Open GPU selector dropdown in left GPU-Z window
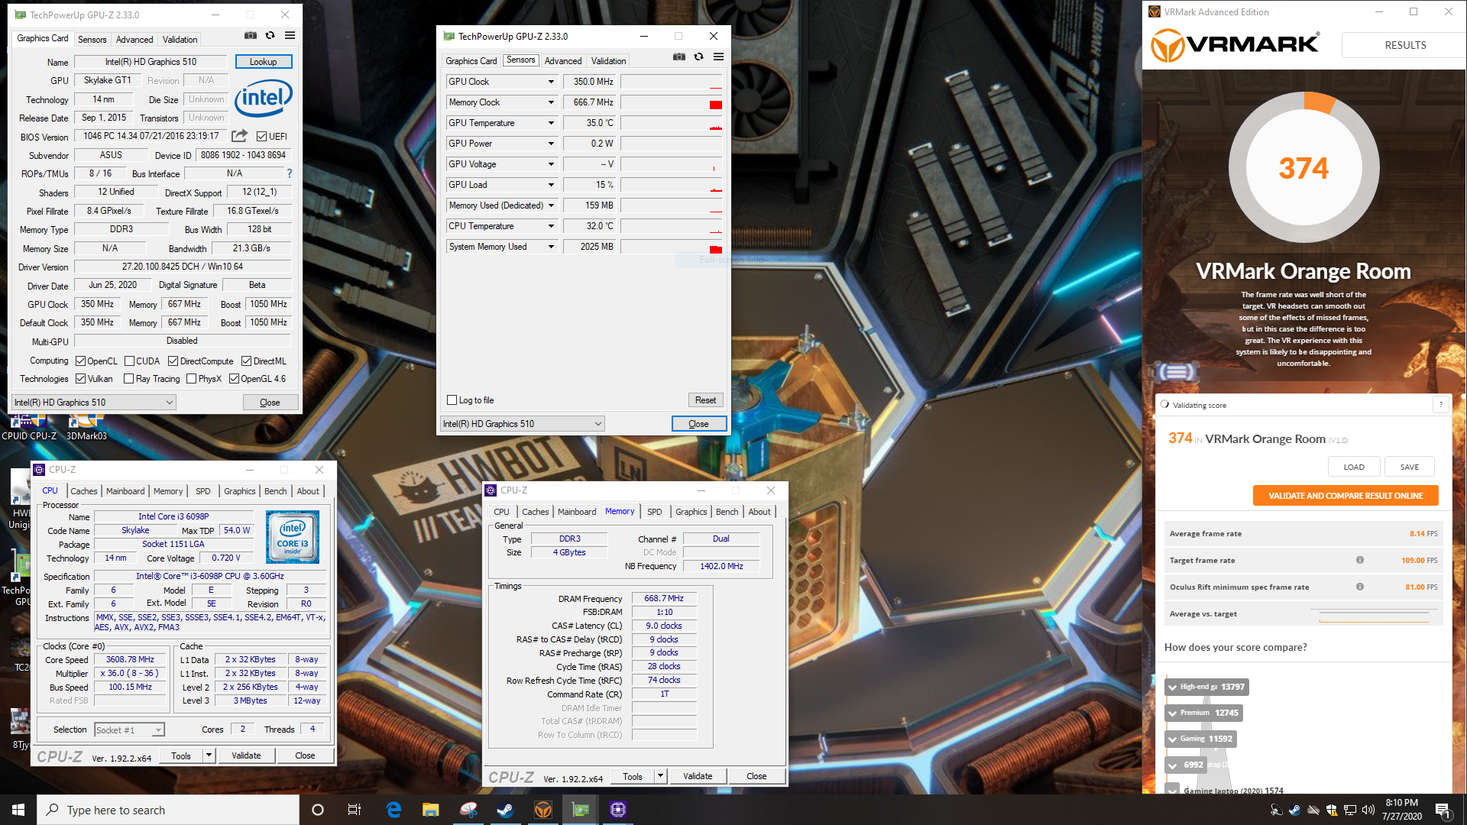The height and width of the screenshot is (825, 1467). (93, 403)
